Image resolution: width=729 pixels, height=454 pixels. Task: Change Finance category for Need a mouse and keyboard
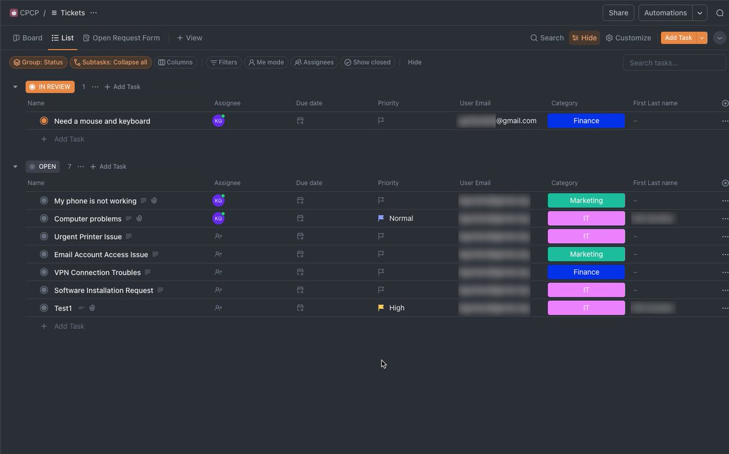click(586, 121)
